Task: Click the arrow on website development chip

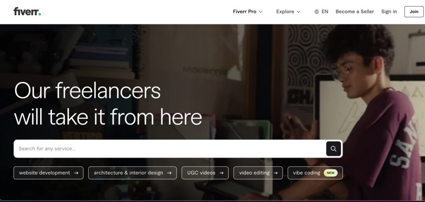Action: point(76,173)
